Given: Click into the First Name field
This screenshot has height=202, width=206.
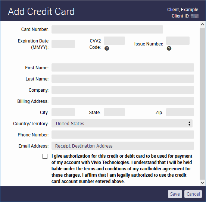Looking at the screenshot, I should 123,67.
